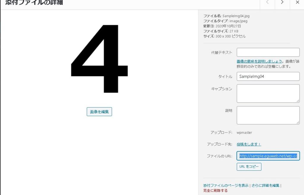Click 完全に削除する link

pos(216,190)
